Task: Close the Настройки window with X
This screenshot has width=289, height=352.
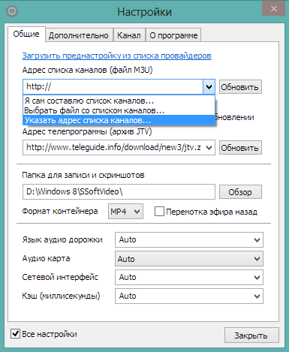Action: coord(274,9)
